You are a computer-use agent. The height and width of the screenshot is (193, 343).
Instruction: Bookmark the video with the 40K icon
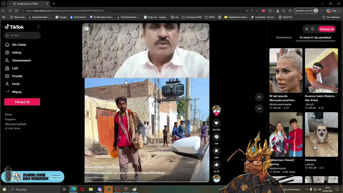point(216,151)
